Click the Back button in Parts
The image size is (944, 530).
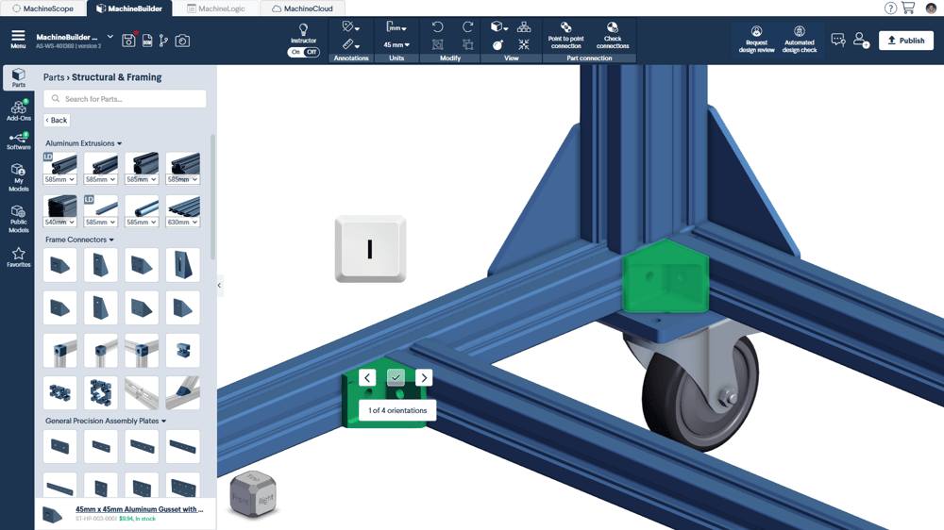point(57,121)
